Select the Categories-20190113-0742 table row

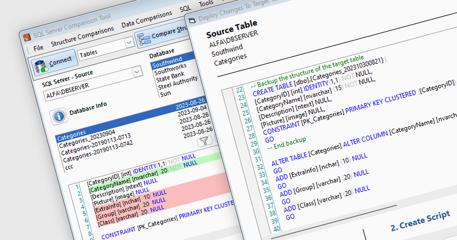pyautogui.click(x=98, y=151)
